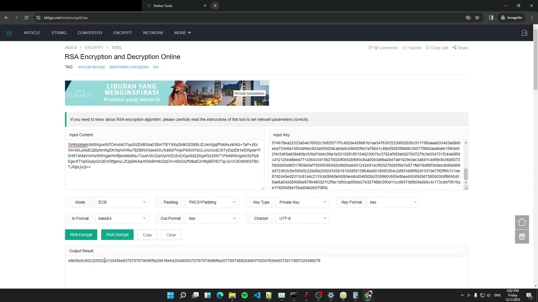Viewport: 538px width, 302px height.
Task: Open the Padding PKCS1Padding dropdown
Action: pyautogui.click(x=212, y=202)
